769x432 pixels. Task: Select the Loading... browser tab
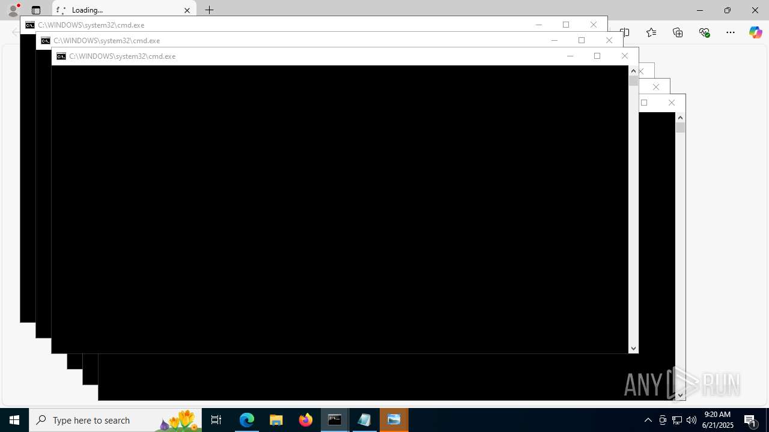pos(124,10)
